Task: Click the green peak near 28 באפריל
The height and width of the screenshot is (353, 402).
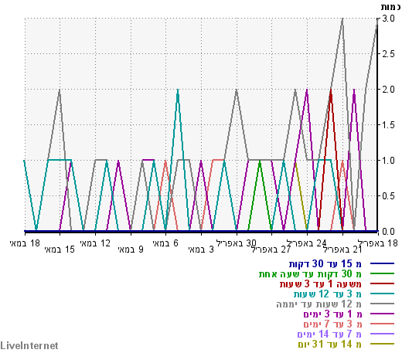Action: (260, 161)
